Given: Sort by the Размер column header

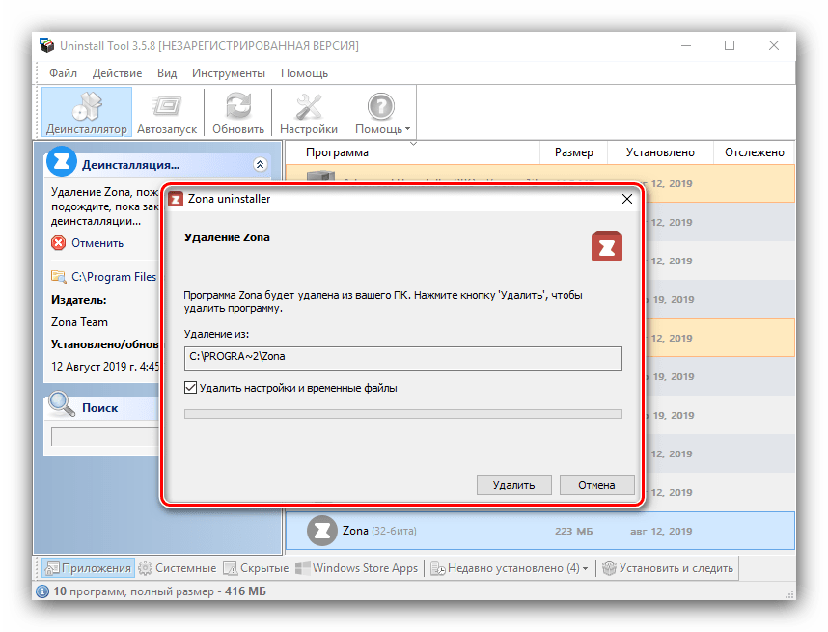Looking at the screenshot, I should (x=573, y=152).
